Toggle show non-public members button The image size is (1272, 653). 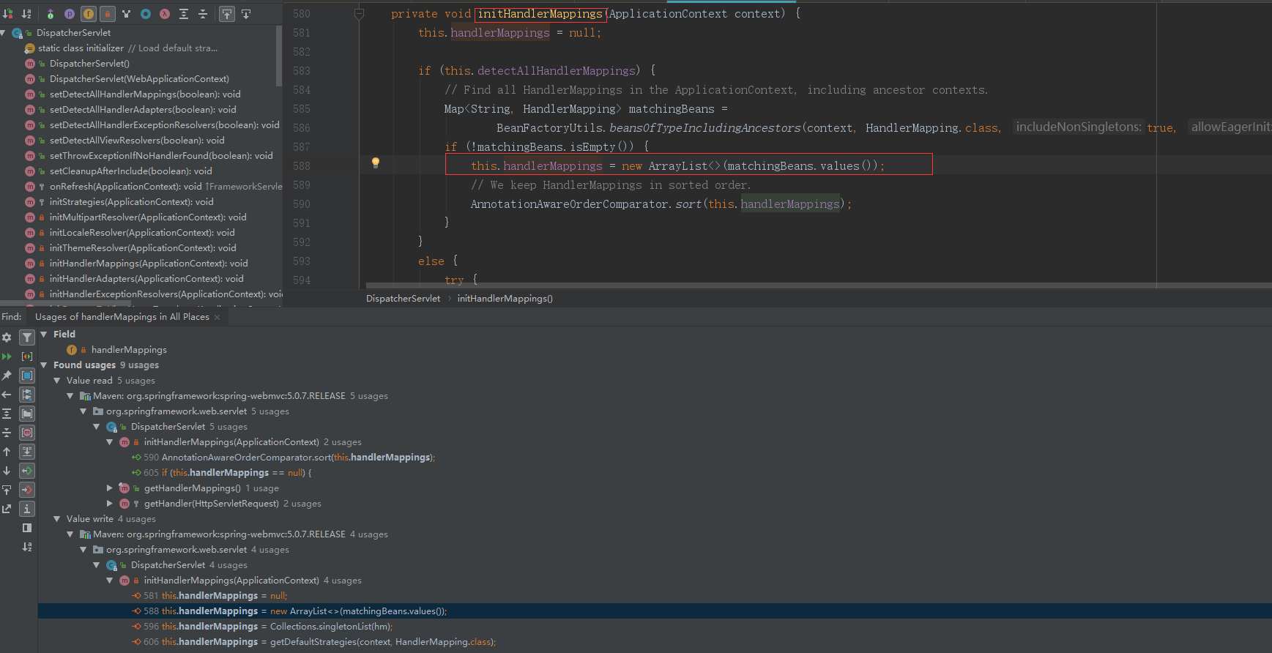pyautogui.click(x=108, y=14)
